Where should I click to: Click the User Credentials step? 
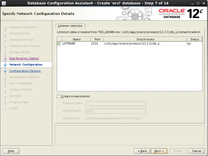click(21, 83)
